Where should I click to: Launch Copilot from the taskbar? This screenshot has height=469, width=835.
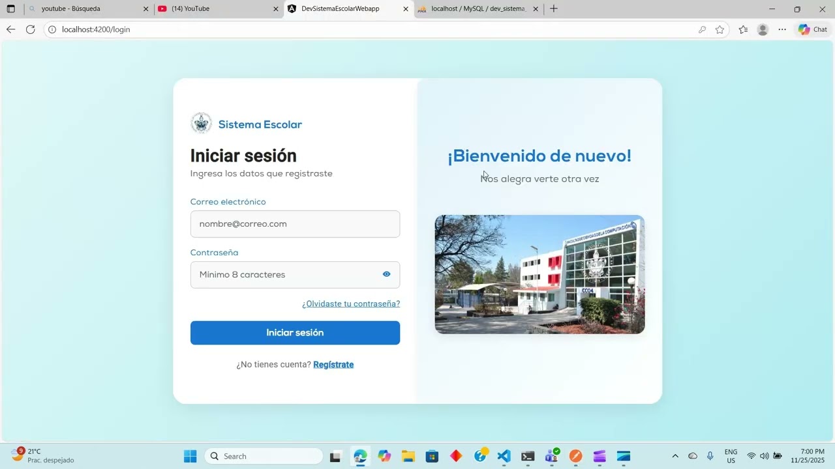384,456
